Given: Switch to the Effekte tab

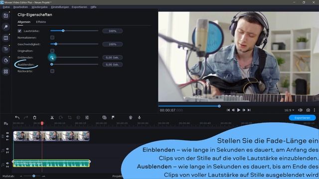Looking at the screenshot, I should pos(41,22).
